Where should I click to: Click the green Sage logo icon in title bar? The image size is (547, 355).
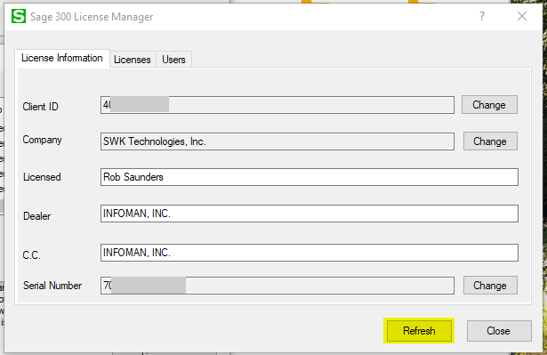[19, 16]
